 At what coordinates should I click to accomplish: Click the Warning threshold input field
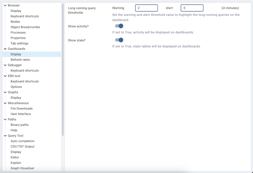tap(146, 8)
